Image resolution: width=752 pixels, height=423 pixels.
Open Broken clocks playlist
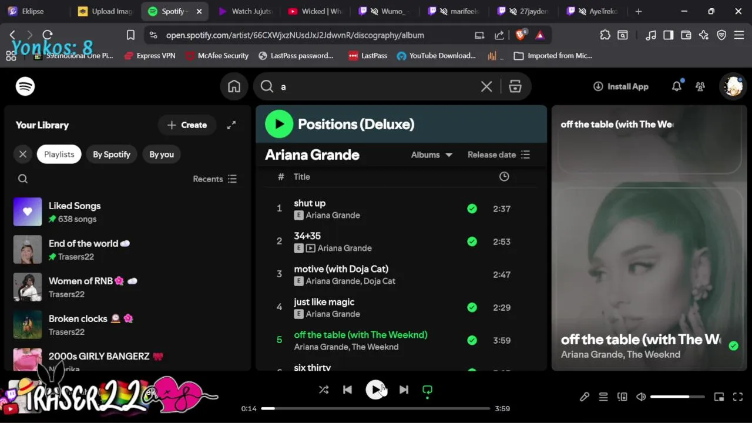click(x=127, y=325)
